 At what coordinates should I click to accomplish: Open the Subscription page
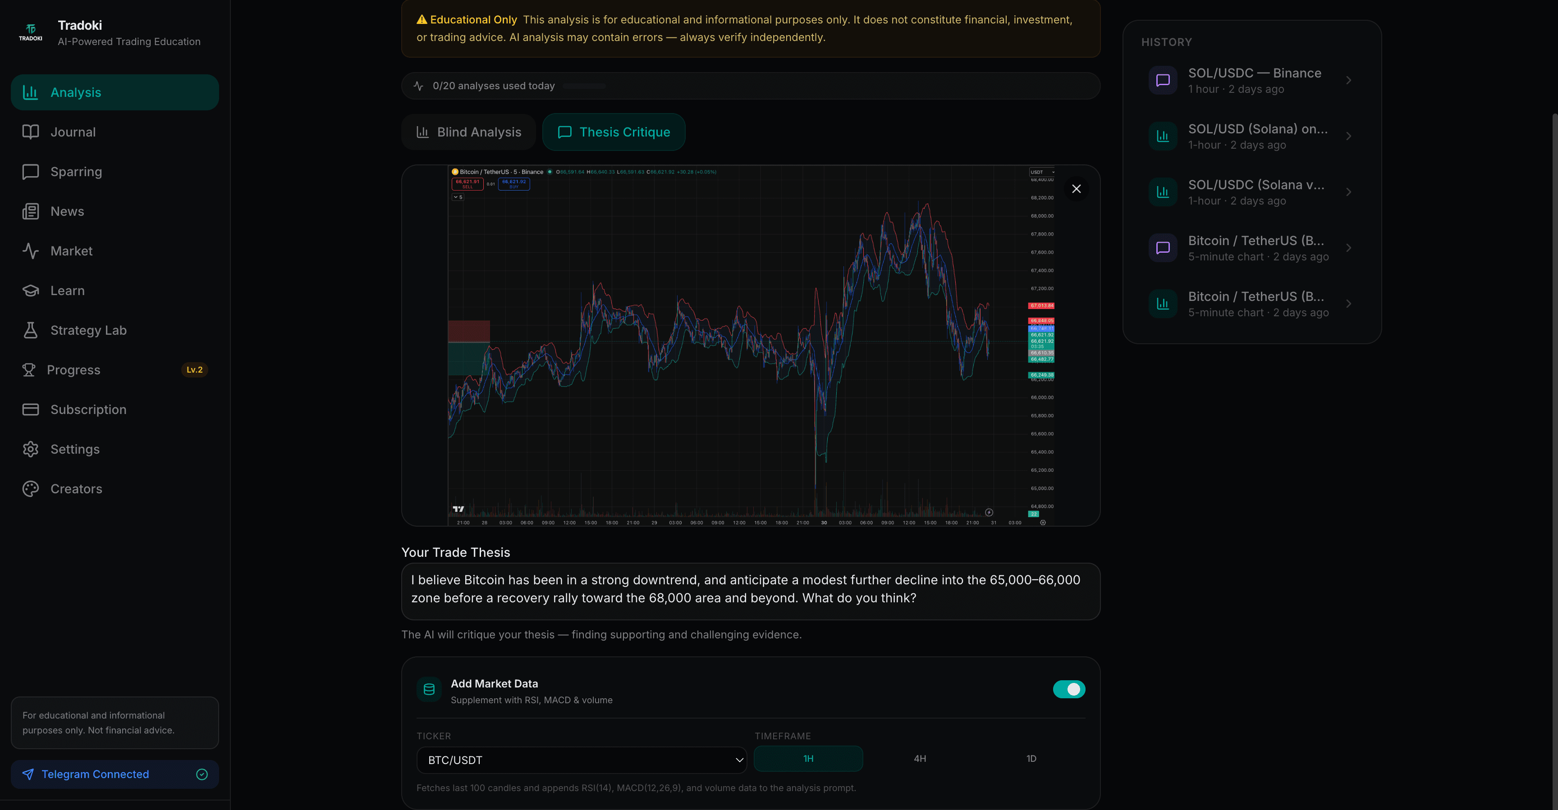pyautogui.click(x=115, y=409)
